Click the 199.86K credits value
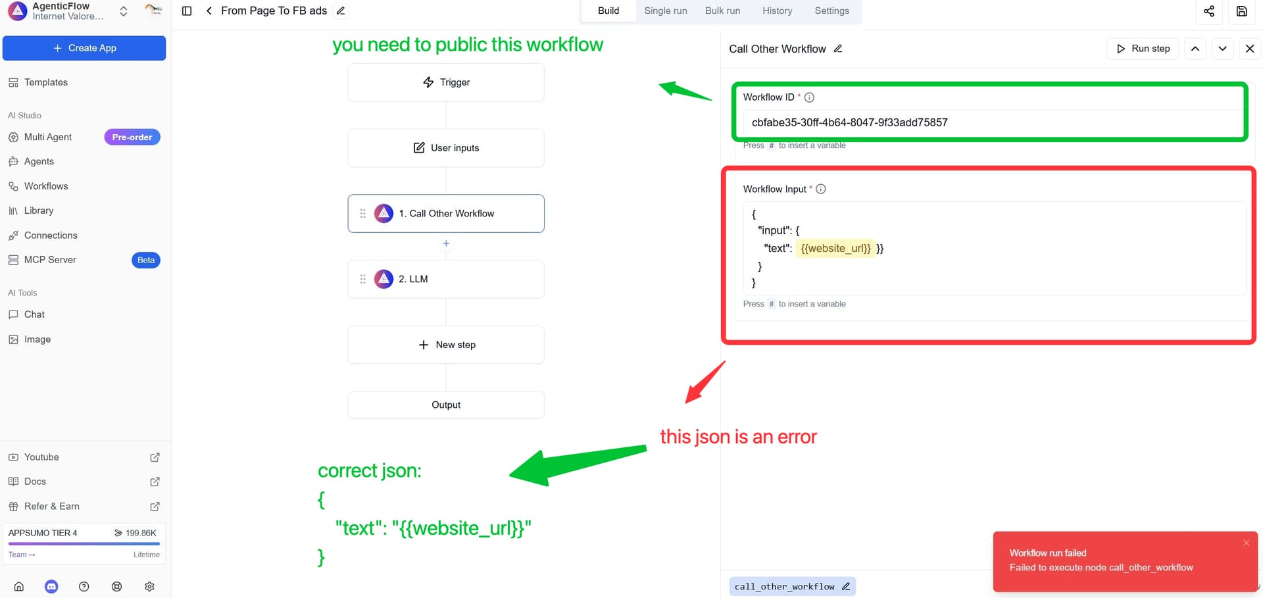 click(x=141, y=533)
